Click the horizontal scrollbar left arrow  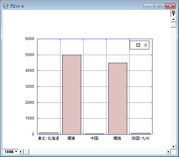click(21, 152)
